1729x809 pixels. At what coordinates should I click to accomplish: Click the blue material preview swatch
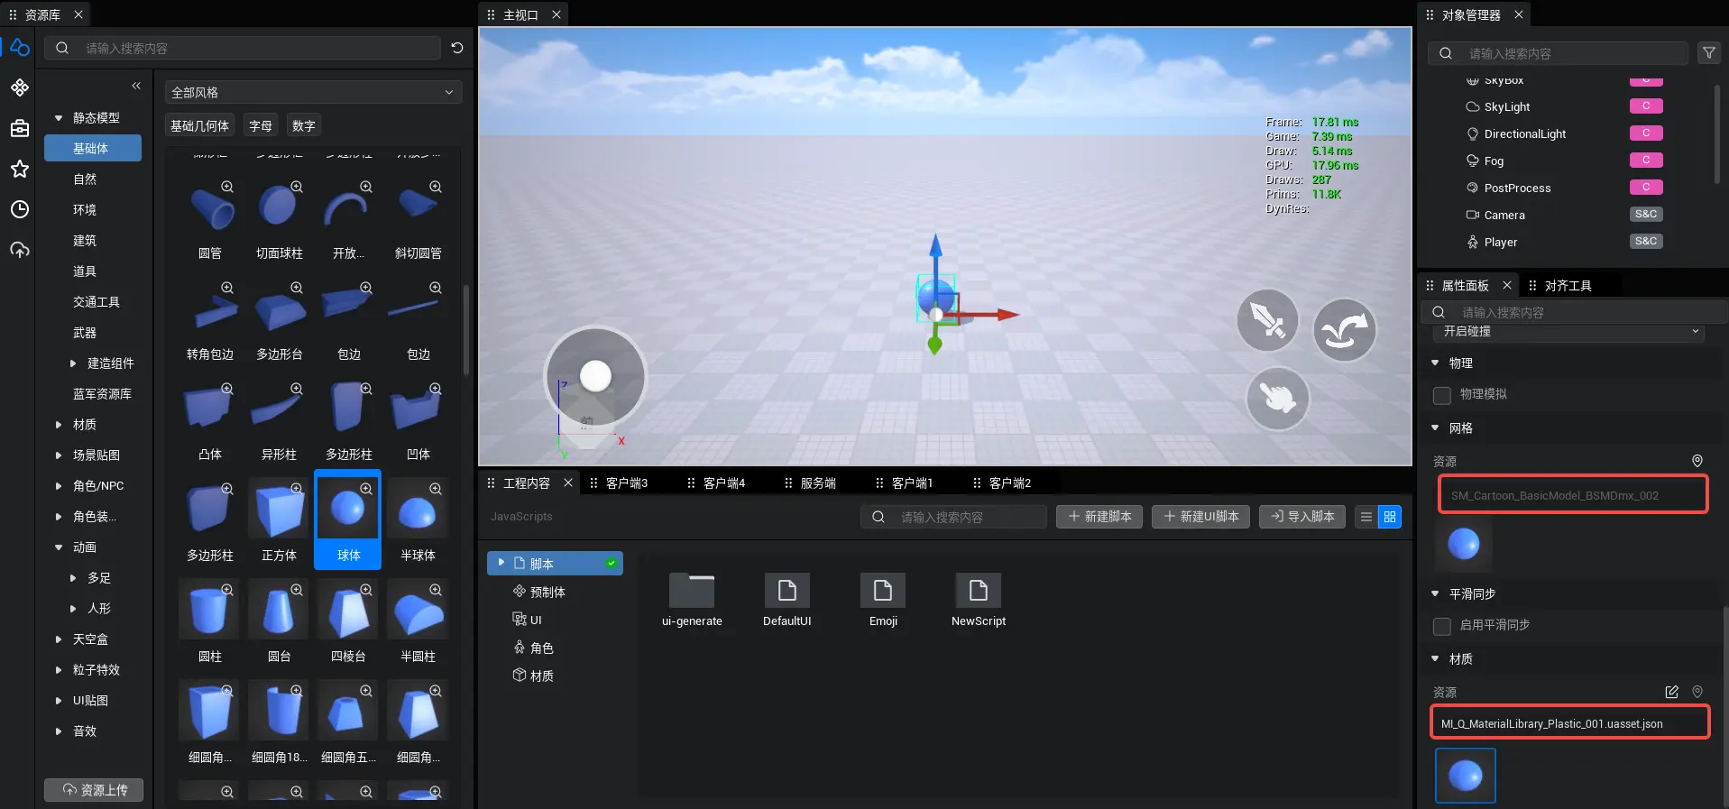(1465, 776)
